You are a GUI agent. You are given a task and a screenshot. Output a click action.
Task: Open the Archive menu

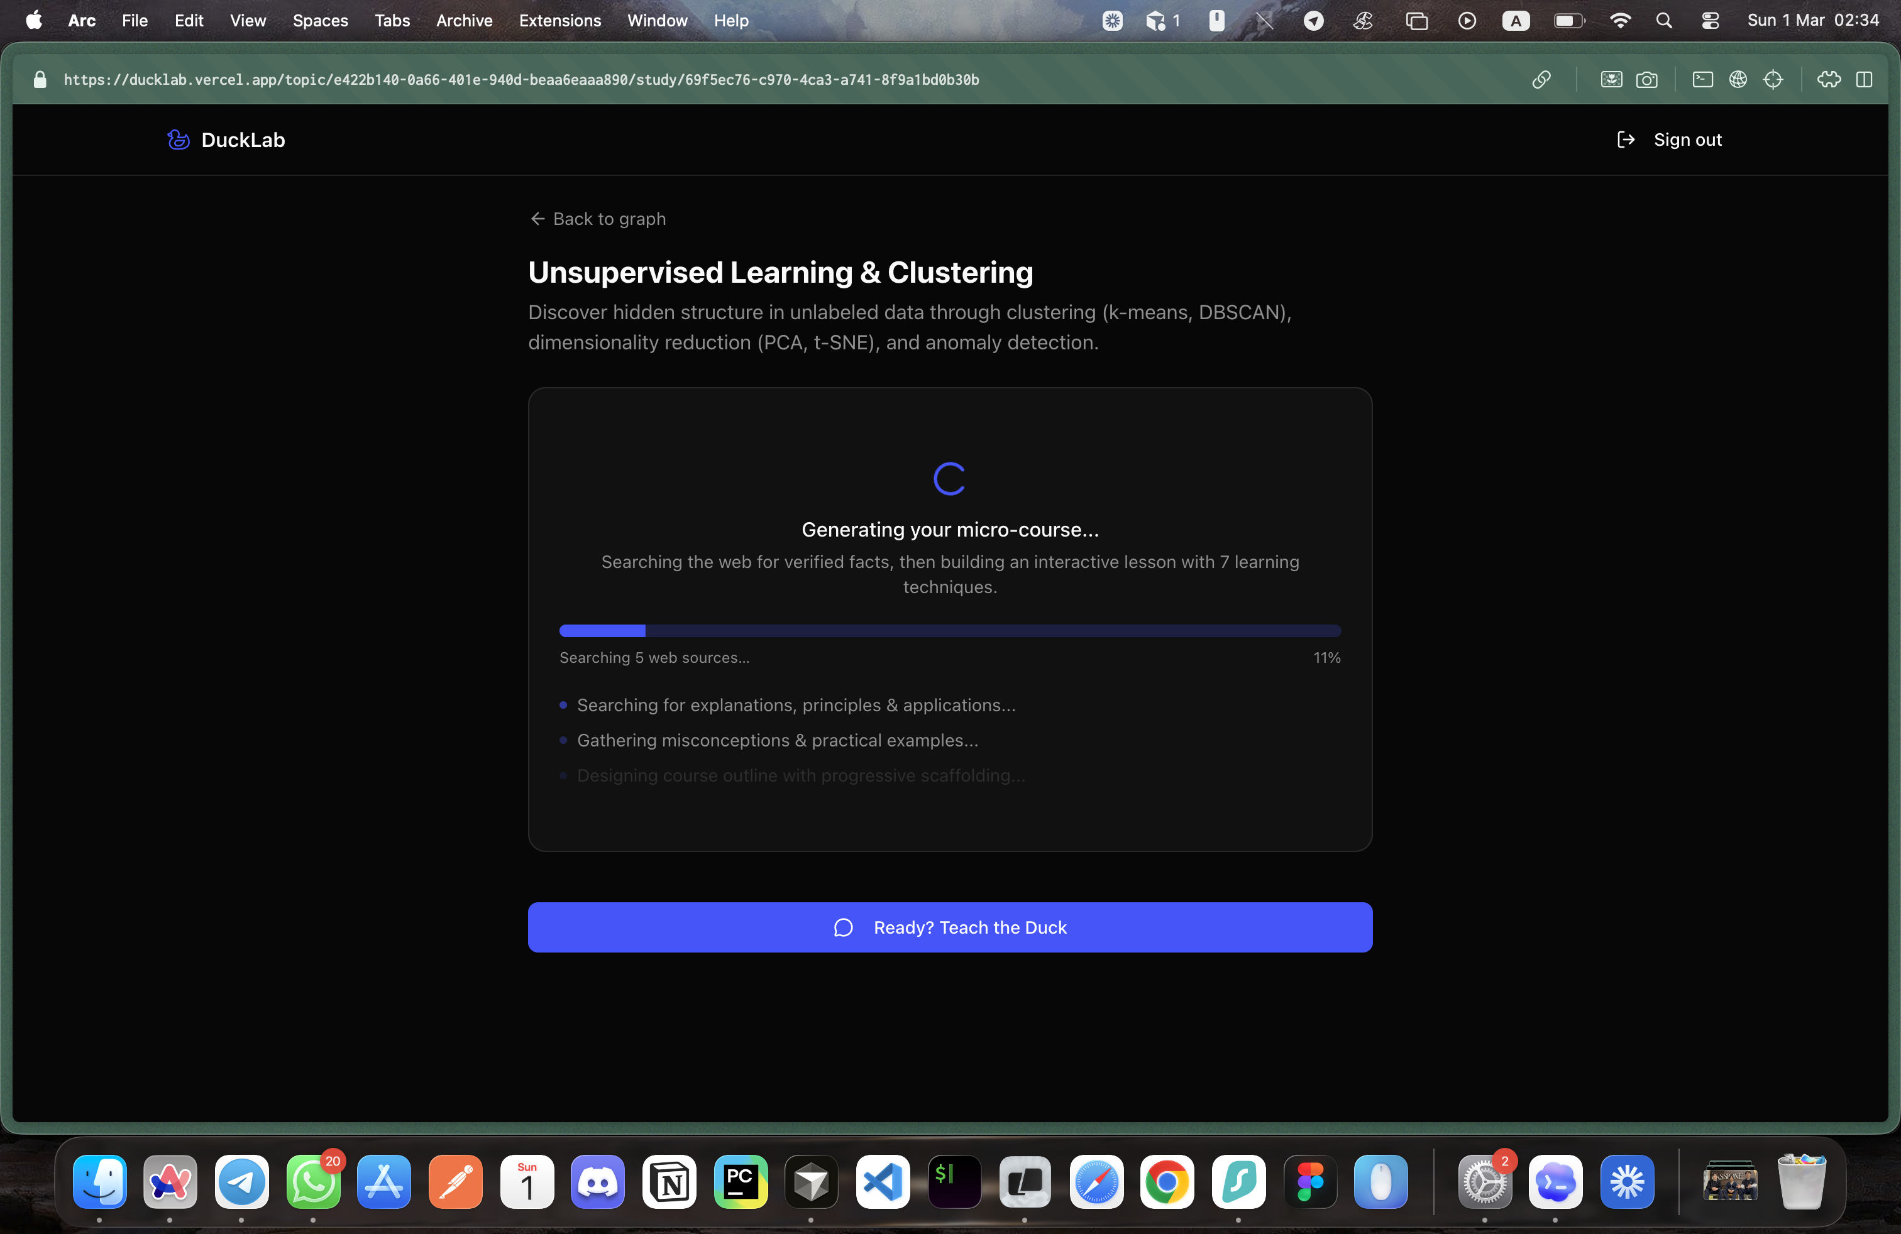click(463, 21)
